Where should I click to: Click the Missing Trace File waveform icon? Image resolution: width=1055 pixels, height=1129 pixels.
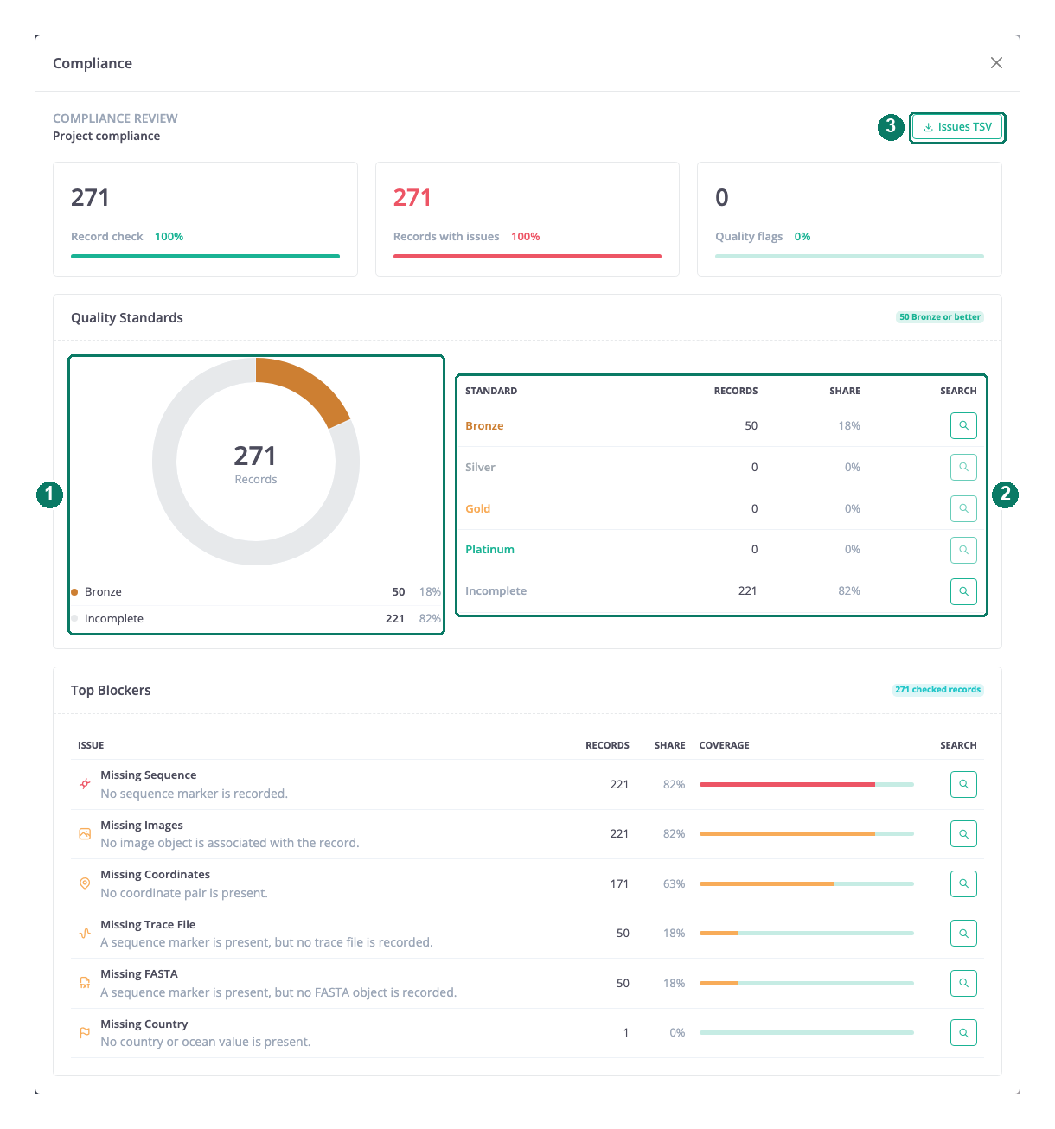85,933
